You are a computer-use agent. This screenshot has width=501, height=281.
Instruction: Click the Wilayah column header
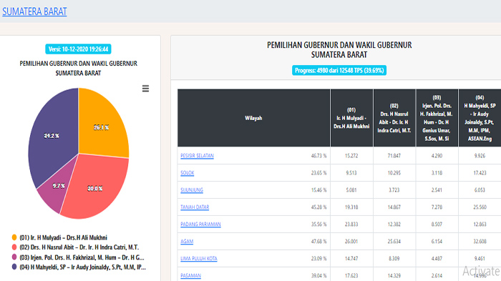click(253, 118)
